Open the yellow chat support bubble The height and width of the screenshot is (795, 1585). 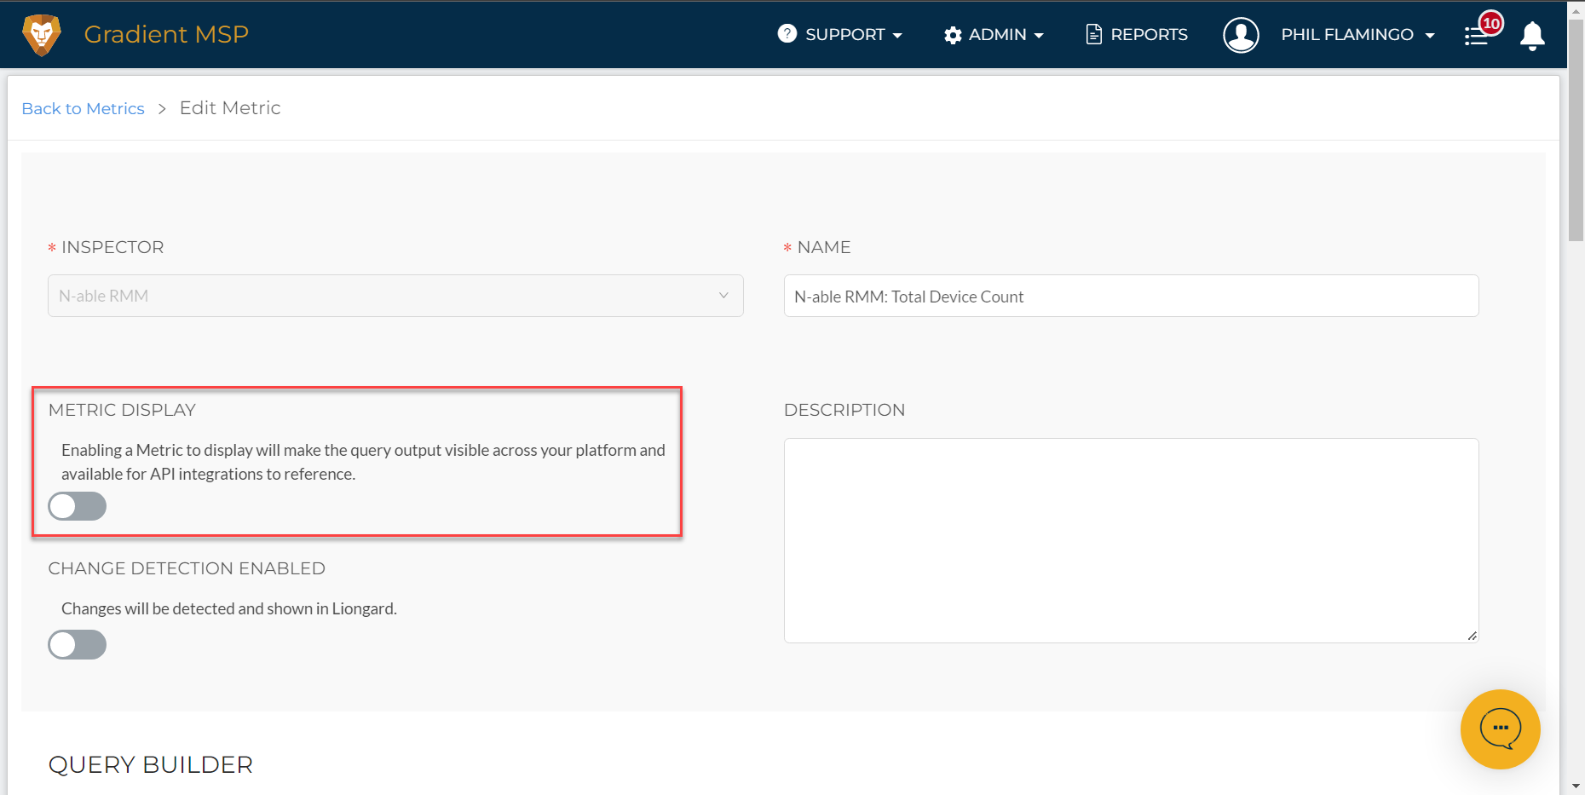(x=1500, y=729)
